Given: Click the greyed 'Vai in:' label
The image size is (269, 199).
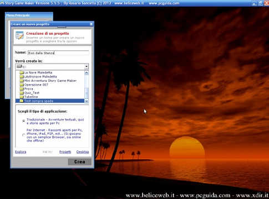Looking at the screenshot, I should [x=48, y=152].
